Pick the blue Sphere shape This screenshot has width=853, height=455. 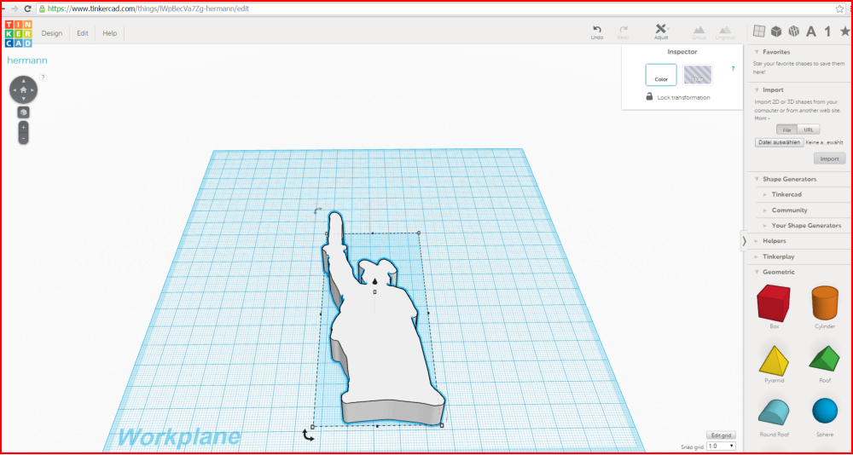click(x=825, y=411)
